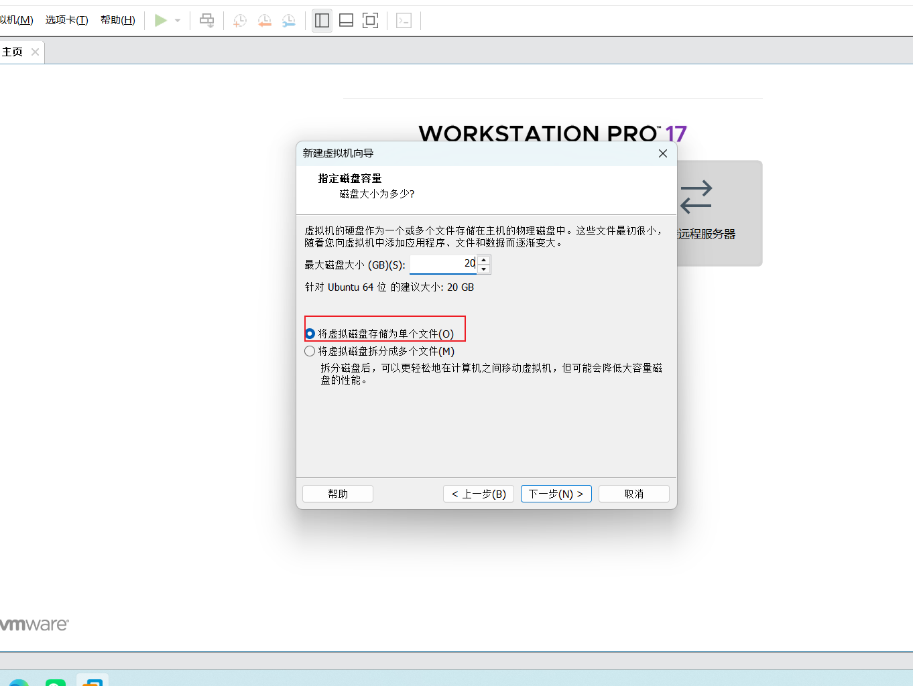Click the console view toolbar icon
The width and height of the screenshot is (913, 686).
tap(404, 21)
